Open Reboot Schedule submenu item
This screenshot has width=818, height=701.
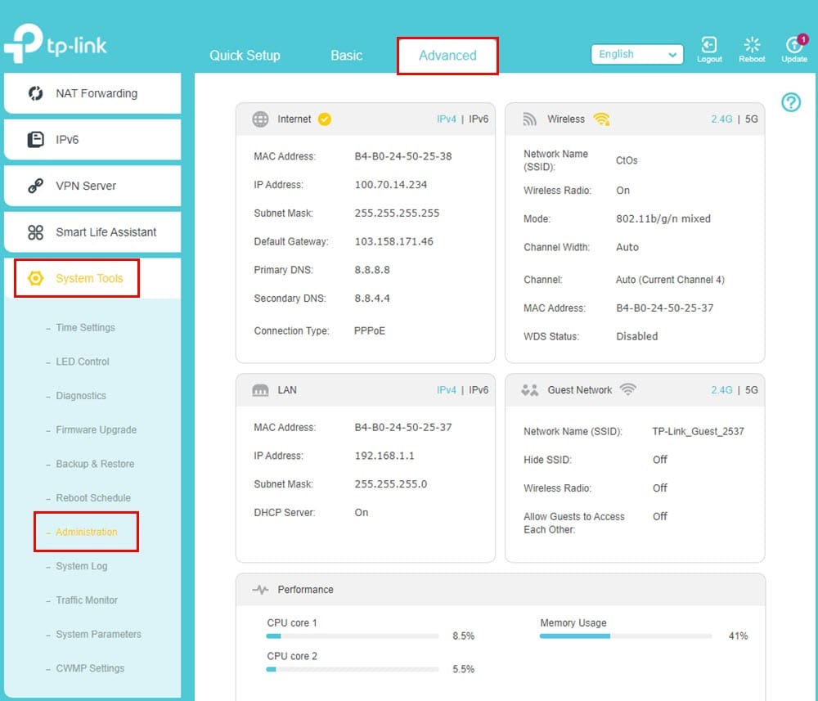(x=93, y=498)
